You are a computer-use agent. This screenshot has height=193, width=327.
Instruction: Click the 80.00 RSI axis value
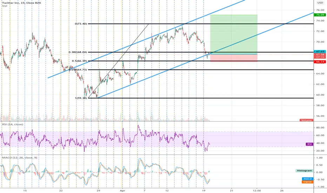320,127
